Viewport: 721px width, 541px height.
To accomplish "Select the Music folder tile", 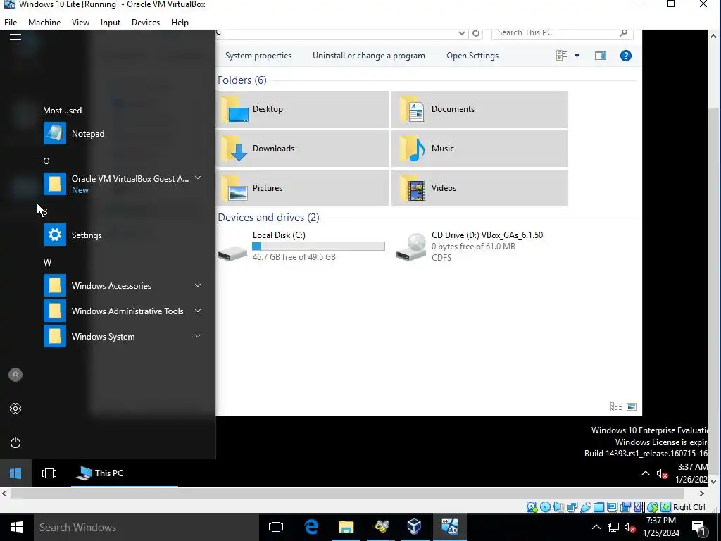I will coord(479,149).
